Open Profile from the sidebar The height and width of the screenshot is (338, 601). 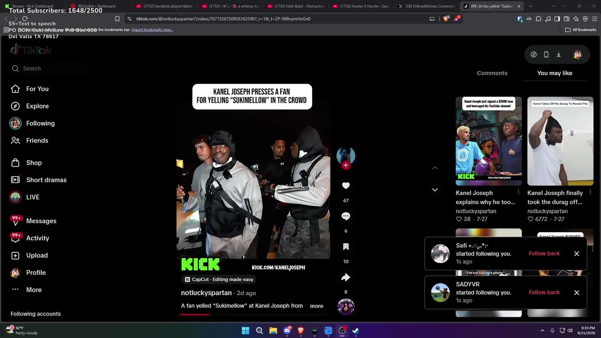point(36,273)
